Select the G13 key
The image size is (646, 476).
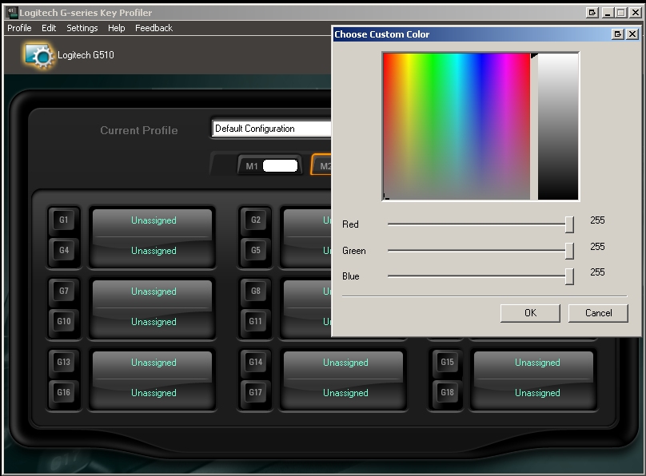64,362
